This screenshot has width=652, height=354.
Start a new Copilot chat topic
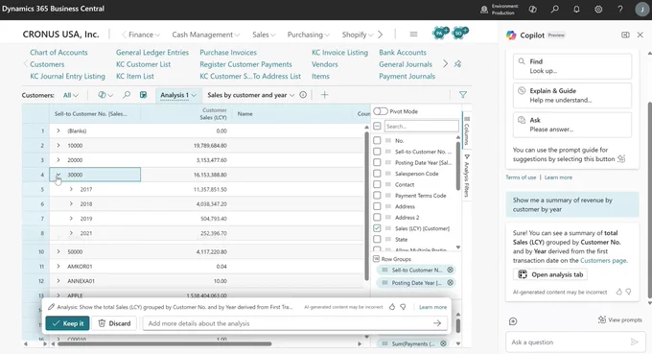[x=513, y=321]
